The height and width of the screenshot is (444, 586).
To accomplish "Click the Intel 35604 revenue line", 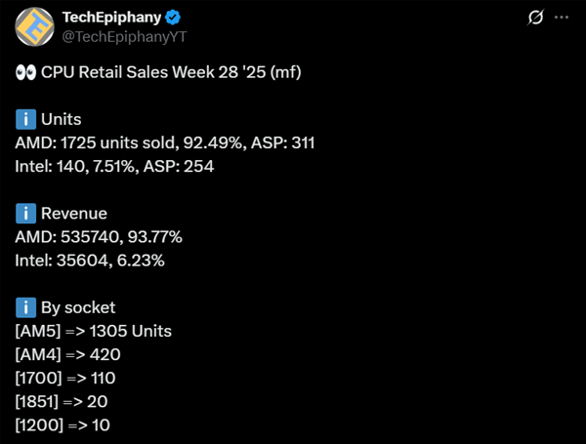I will click(x=91, y=260).
